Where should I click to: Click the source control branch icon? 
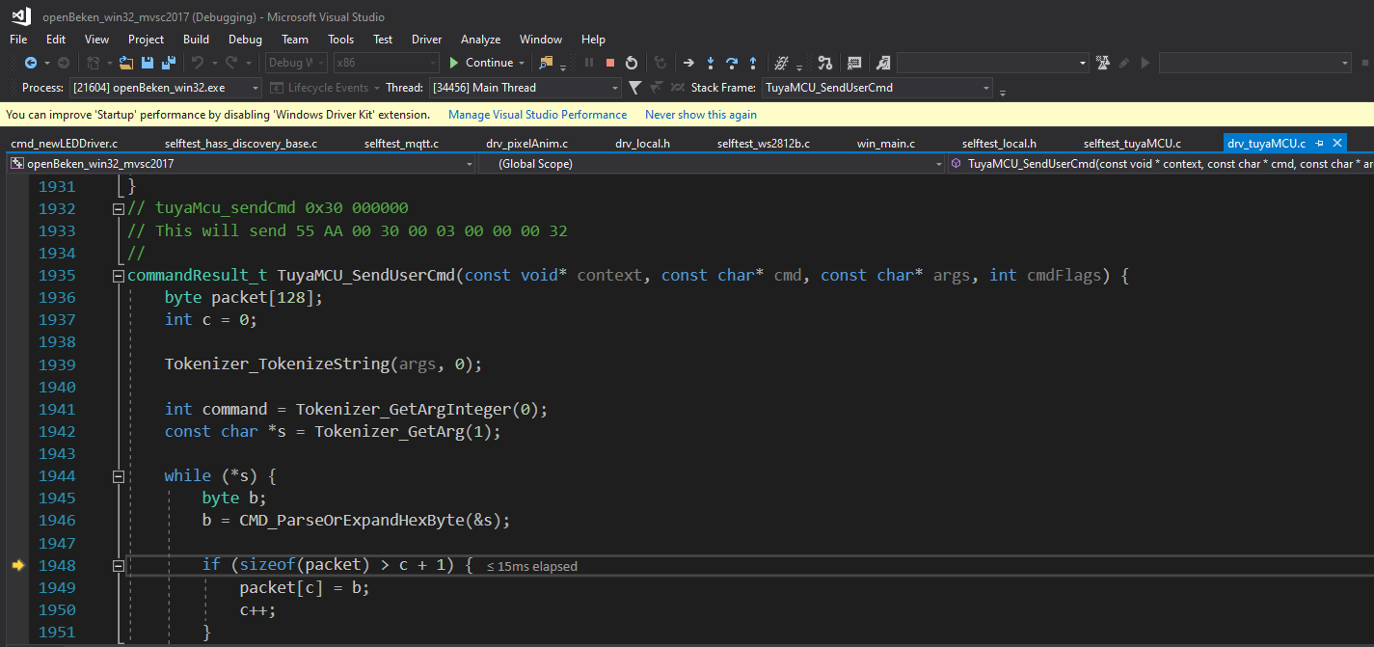click(824, 63)
